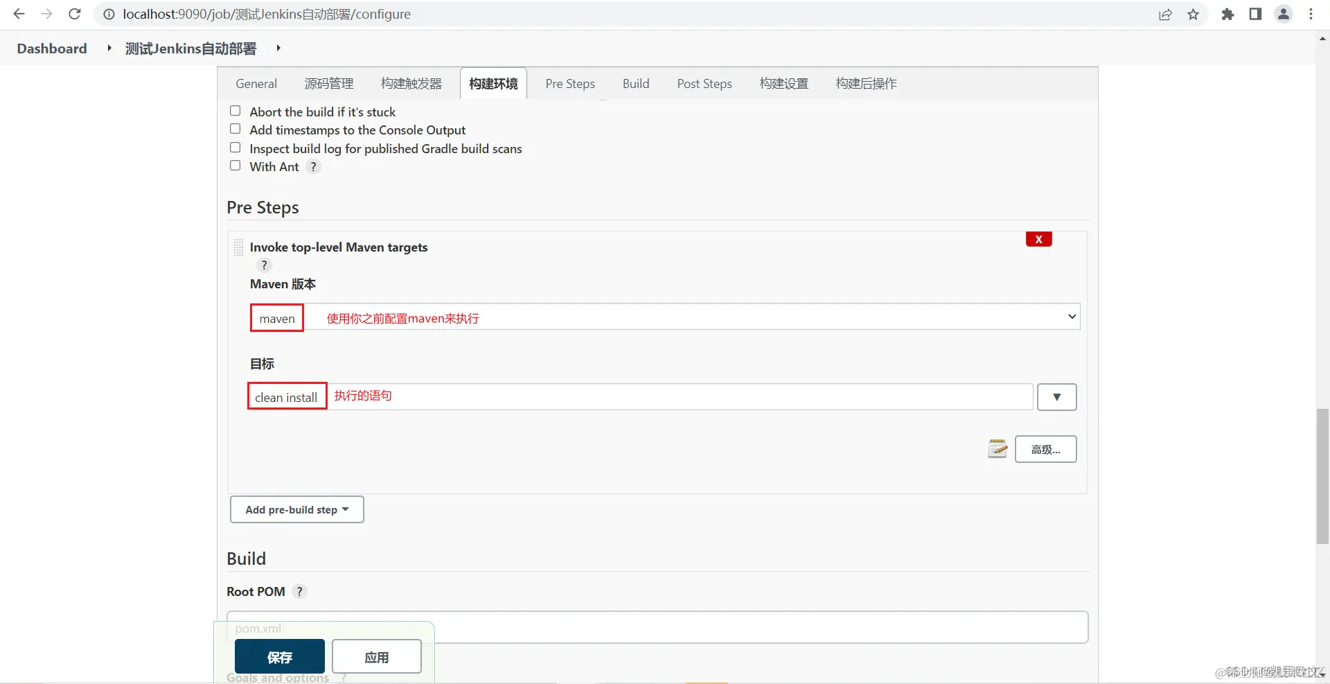Viewport: 1330px width, 684px height.
Task: Open the Chrome three-dot menu
Action: point(1311,14)
